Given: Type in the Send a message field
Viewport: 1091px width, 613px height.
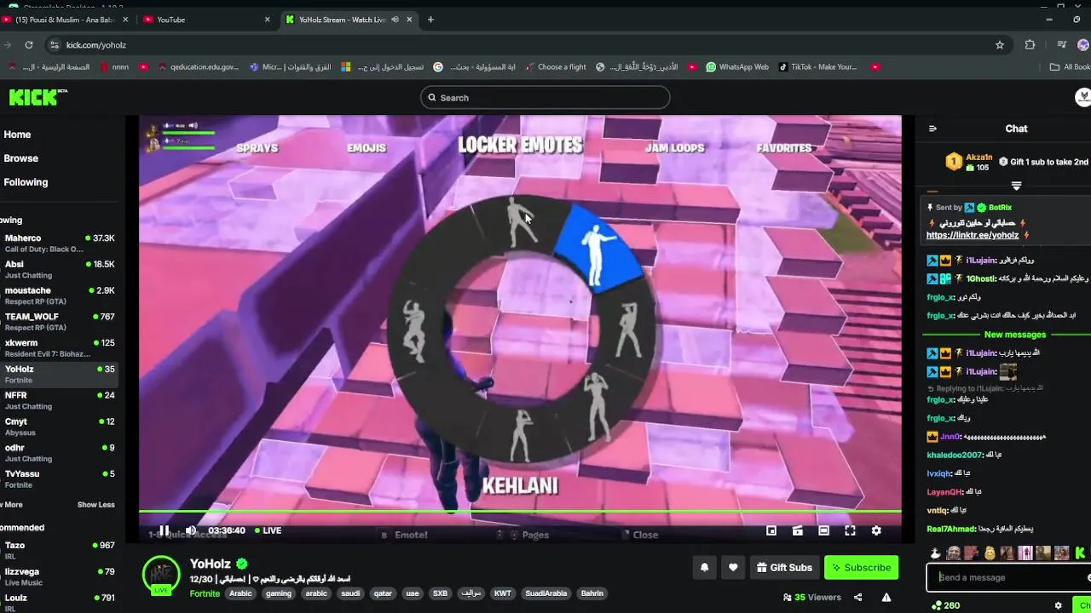Looking at the screenshot, I should click(1006, 577).
